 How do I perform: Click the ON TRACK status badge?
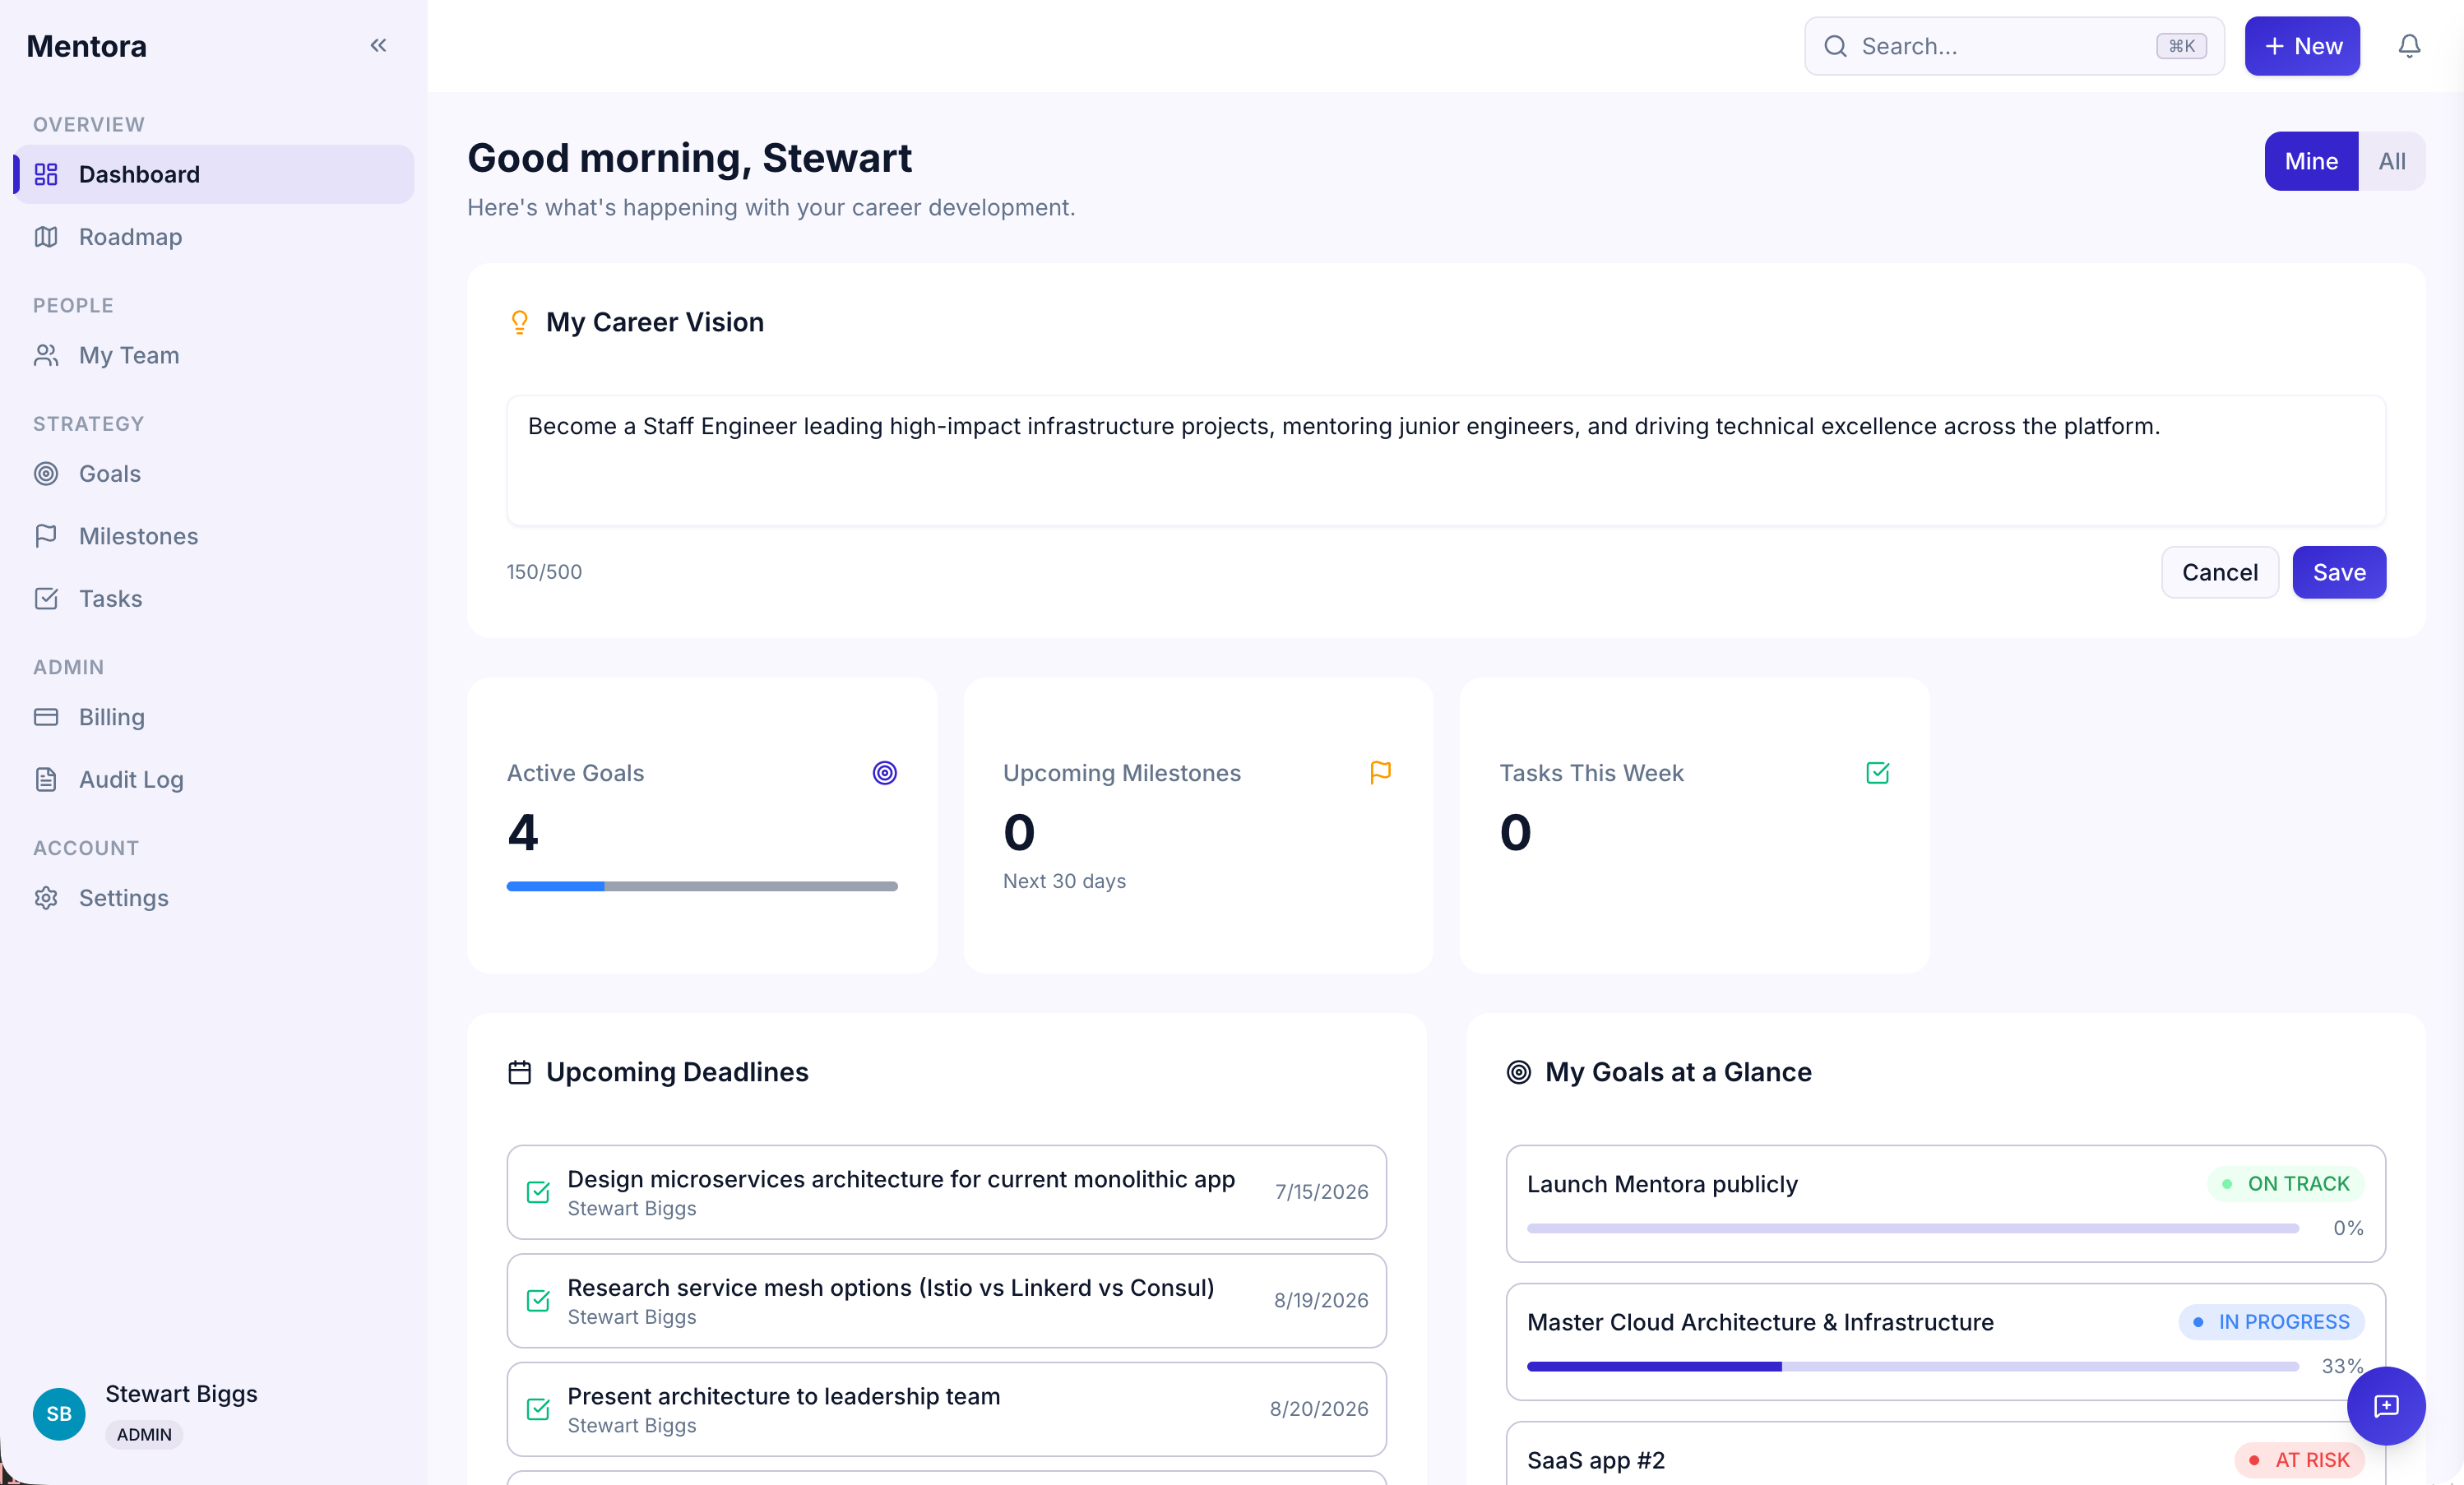pos(2286,1184)
